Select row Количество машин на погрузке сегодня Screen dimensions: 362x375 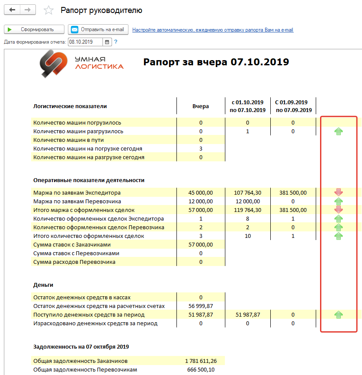[x=88, y=149]
